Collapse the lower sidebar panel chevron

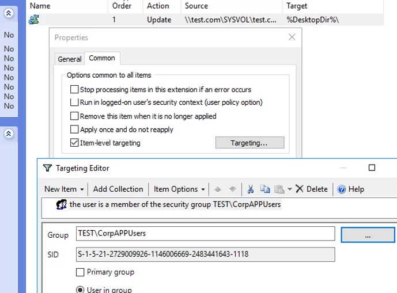9,134
